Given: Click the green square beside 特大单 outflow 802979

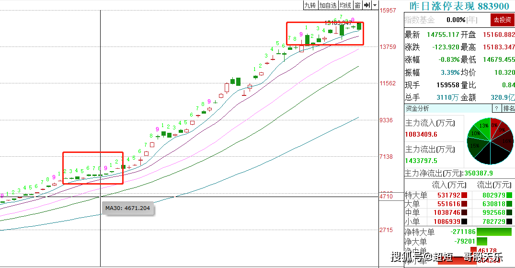Looking at the screenshot, I should [x=509, y=195].
